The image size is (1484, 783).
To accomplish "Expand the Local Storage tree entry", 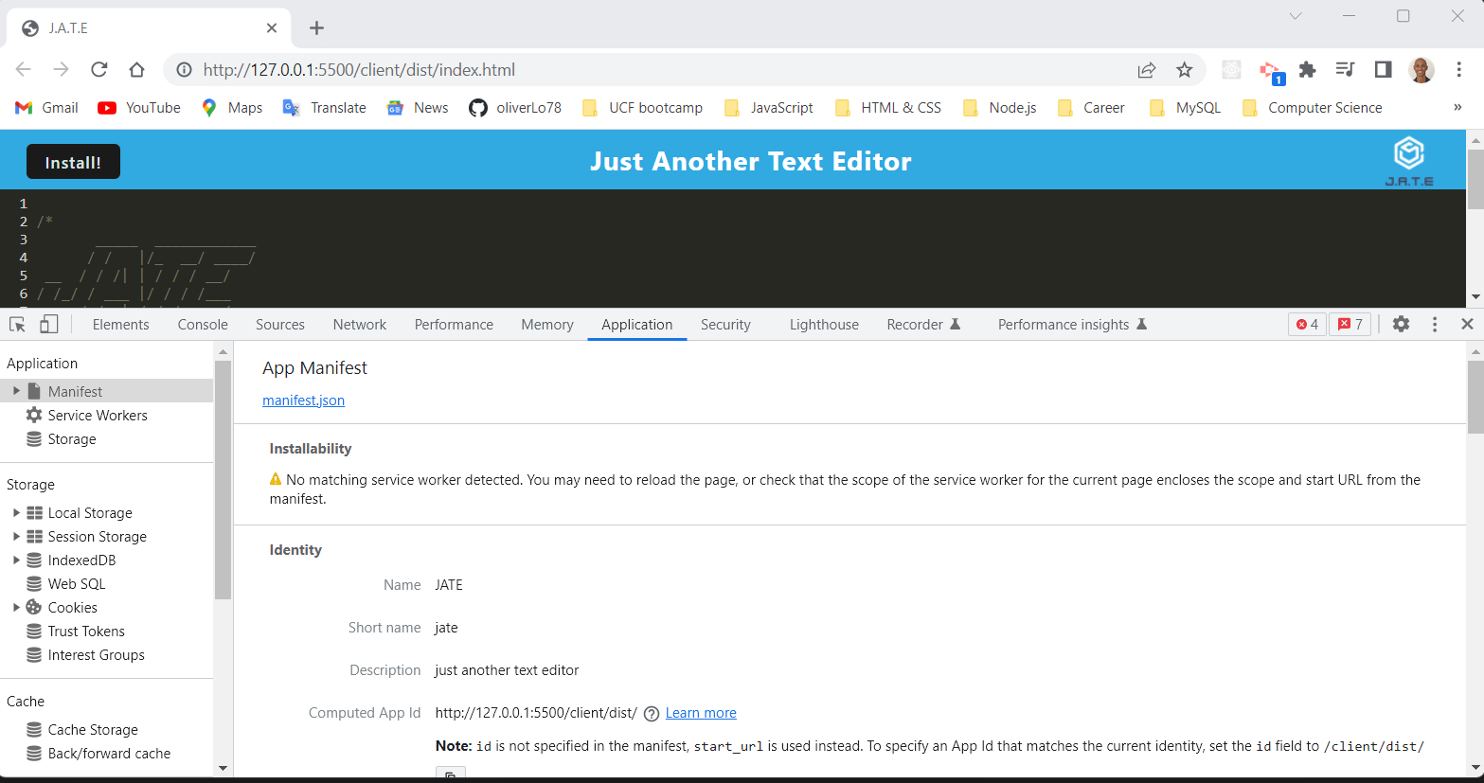I will pos(16,512).
